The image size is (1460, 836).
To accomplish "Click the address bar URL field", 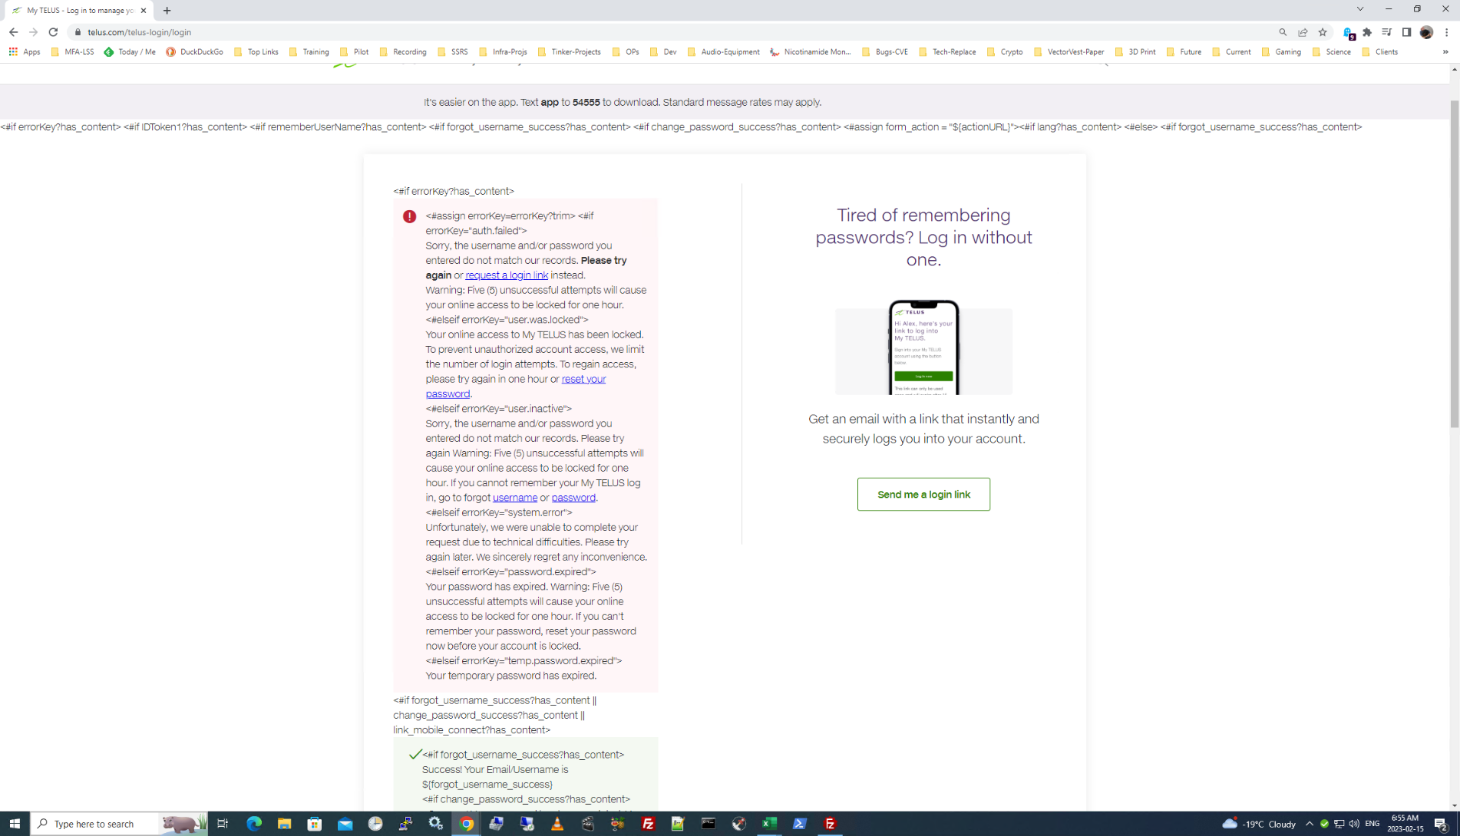I will [675, 32].
